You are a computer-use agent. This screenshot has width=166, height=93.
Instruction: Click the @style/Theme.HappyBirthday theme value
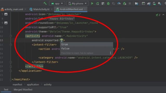click(x=72, y=32)
